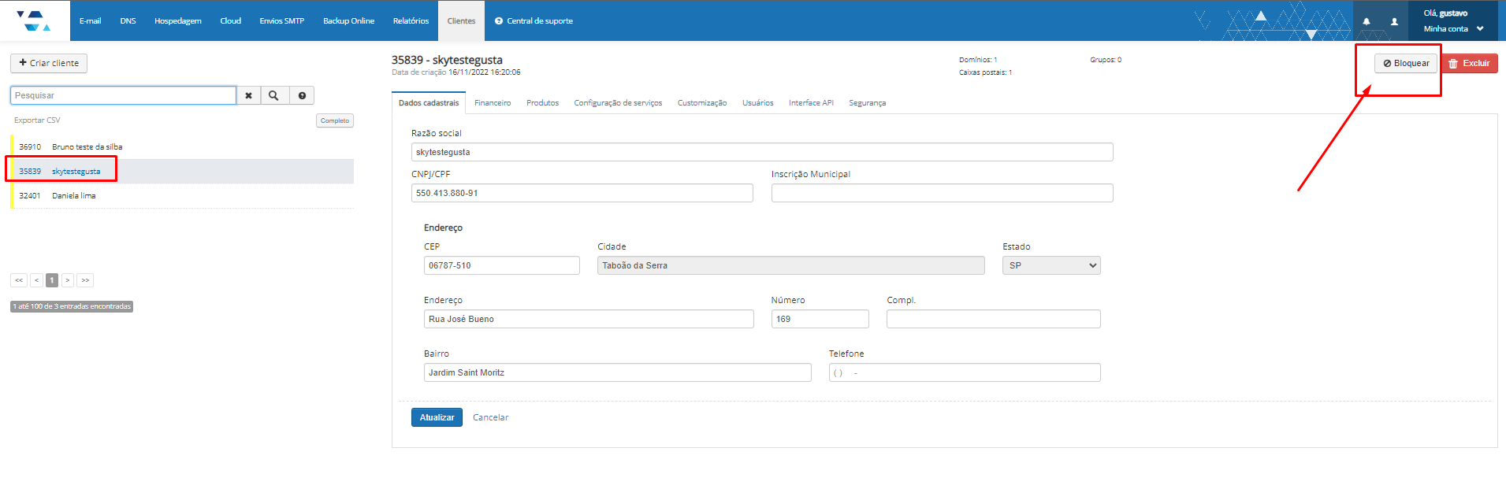Select page 1 in pagination

click(52, 280)
